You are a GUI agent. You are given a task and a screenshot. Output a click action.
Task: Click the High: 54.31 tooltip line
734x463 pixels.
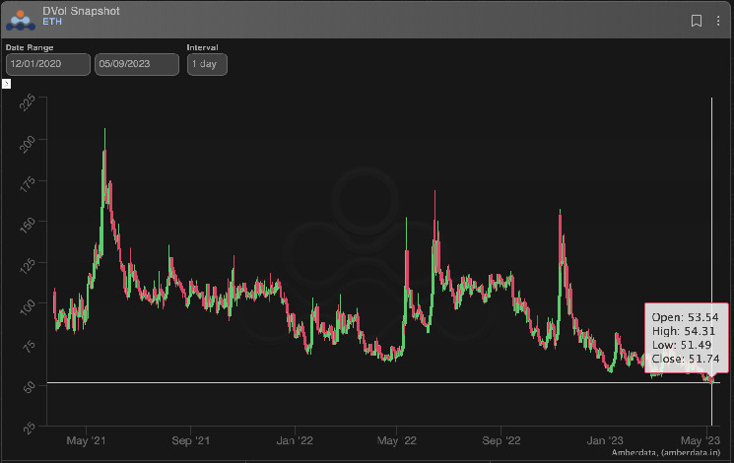pyautogui.click(x=684, y=331)
